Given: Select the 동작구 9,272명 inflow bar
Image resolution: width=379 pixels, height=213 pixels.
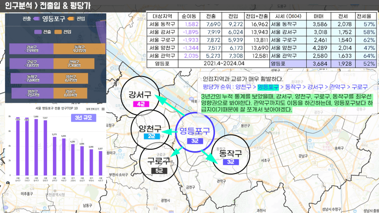Looking at the screenshot, I should coord(79,49).
